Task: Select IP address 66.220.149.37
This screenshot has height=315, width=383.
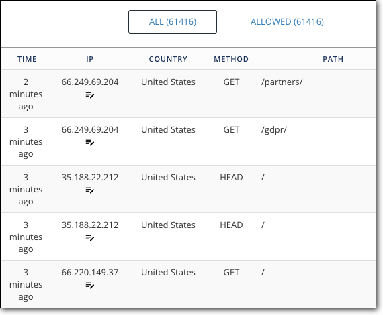Action: coord(90,272)
